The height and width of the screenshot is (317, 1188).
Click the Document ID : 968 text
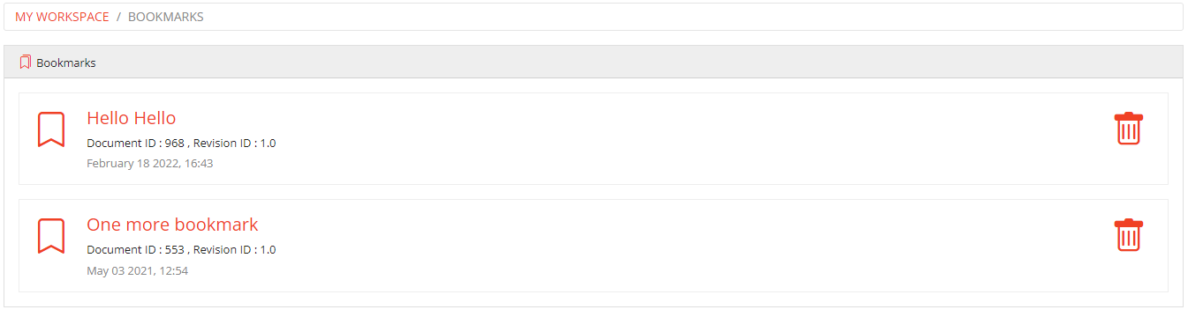tap(135, 143)
